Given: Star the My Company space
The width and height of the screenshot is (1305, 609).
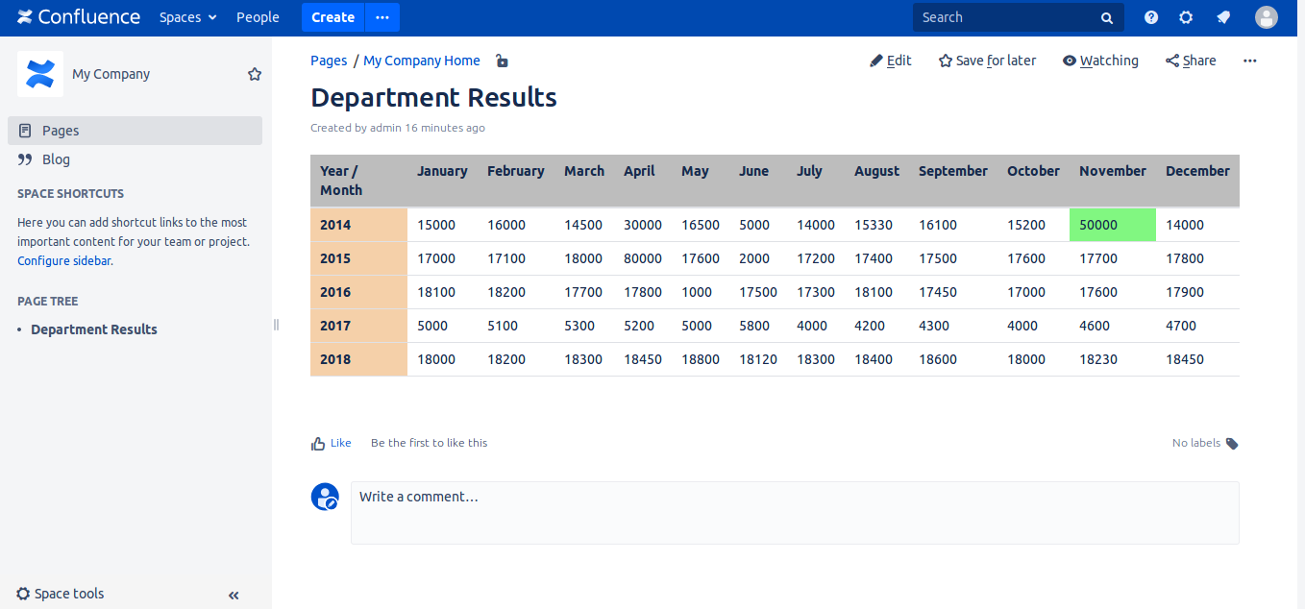Looking at the screenshot, I should [x=255, y=74].
